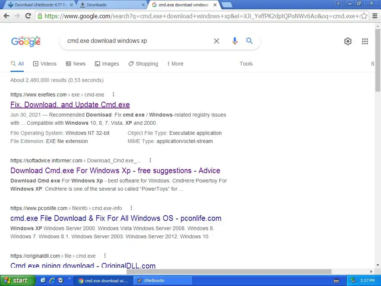Go back using the browser back arrow

pyautogui.click(x=7, y=16)
